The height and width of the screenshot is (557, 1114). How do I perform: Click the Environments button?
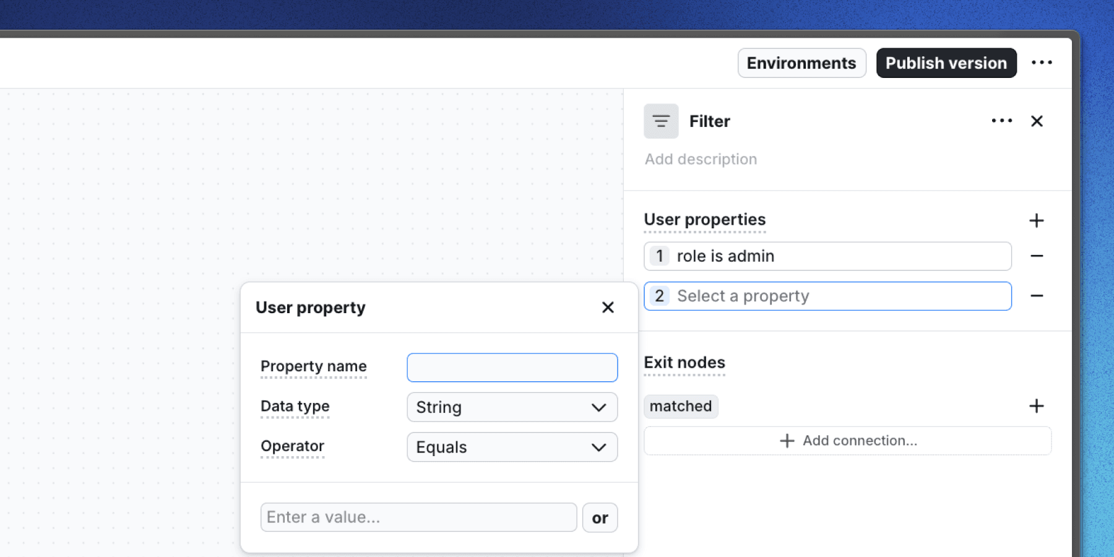(x=801, y=63)
